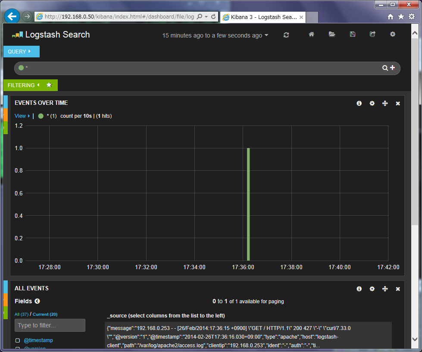Remove the All Events panel
422x352 pixels.
[x=398, y=289]
